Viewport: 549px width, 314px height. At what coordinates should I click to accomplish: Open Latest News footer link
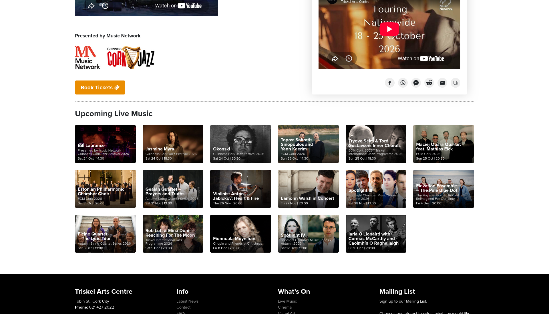tap(187, 301)
